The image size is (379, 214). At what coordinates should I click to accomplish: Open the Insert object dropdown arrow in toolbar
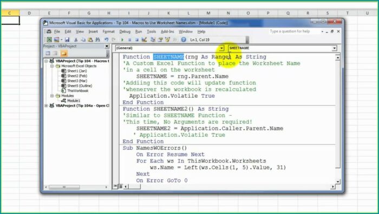pos(62,39)
